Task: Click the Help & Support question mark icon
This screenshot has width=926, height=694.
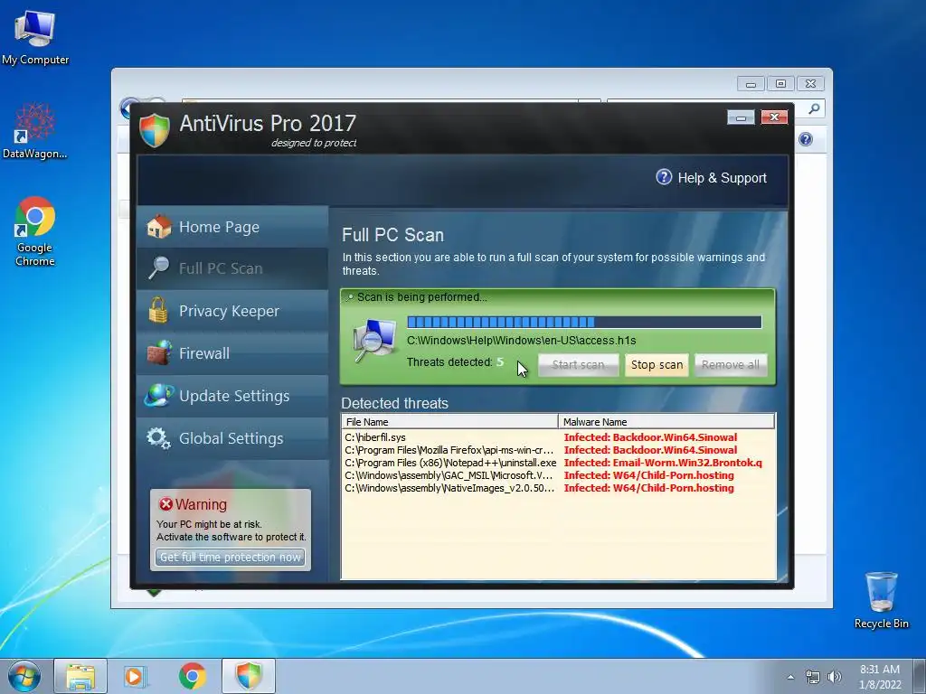Action: coord(664,177)
